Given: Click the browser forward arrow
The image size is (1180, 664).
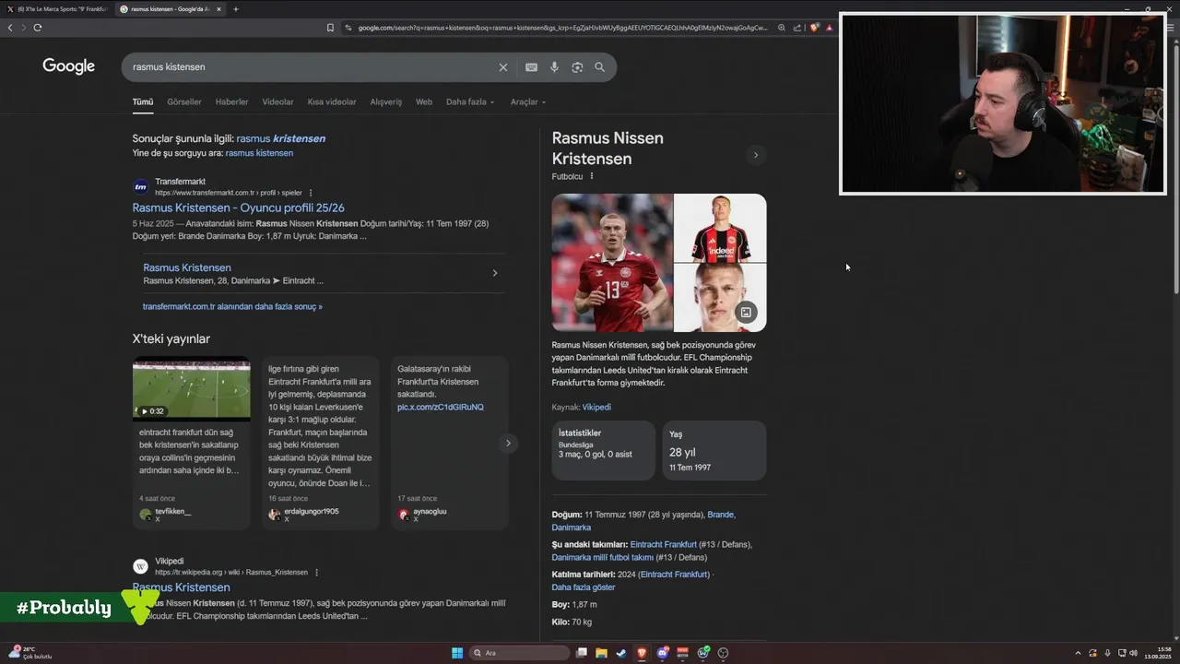Looking at the screenshot, I should 23,28.
